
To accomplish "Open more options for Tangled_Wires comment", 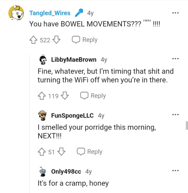I will (x=175, y=13).
